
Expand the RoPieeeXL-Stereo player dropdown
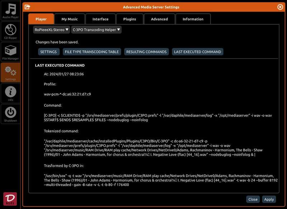52,30
